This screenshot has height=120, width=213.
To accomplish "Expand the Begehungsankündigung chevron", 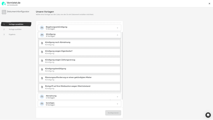I will coord(117,28).
